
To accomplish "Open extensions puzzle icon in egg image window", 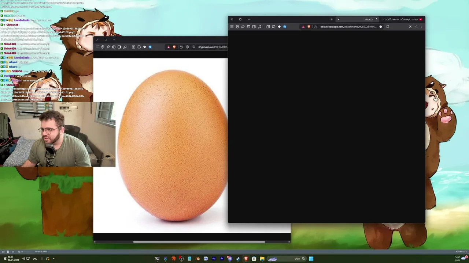I will [139, 47].
